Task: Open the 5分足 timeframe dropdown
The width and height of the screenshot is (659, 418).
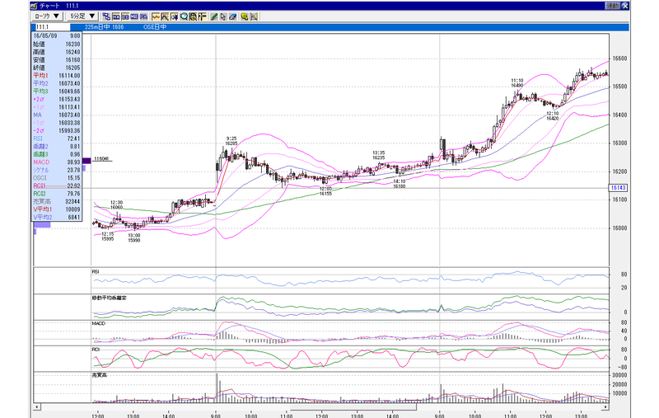Action: (x=82, y=16)
